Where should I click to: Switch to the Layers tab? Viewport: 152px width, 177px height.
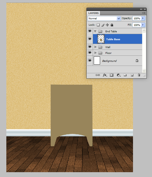coord(93,13)
